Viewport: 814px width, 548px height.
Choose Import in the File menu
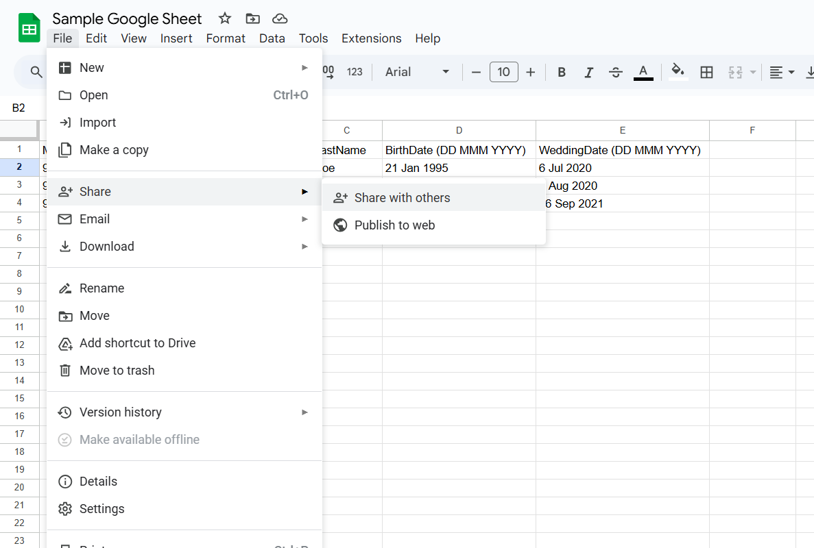(x=184, y=123)
